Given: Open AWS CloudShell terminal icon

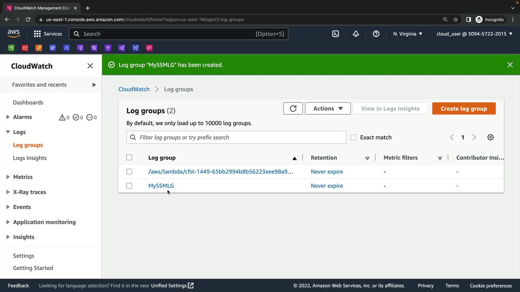Looking at the screenshot, I should click(x=335, y=34).
